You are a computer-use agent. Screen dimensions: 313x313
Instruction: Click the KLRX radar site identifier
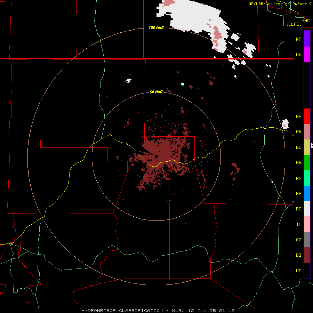178,311
